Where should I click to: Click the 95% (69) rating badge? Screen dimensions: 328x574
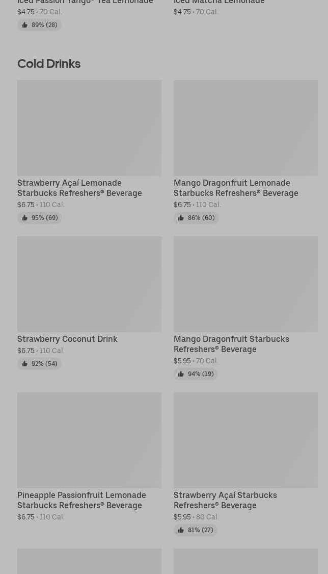(x=39, y=218)
